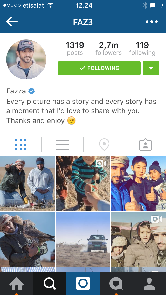Screen dimensions: 166x295
Task: Open the pickup truck desert photo
Action: coord(83,239)
